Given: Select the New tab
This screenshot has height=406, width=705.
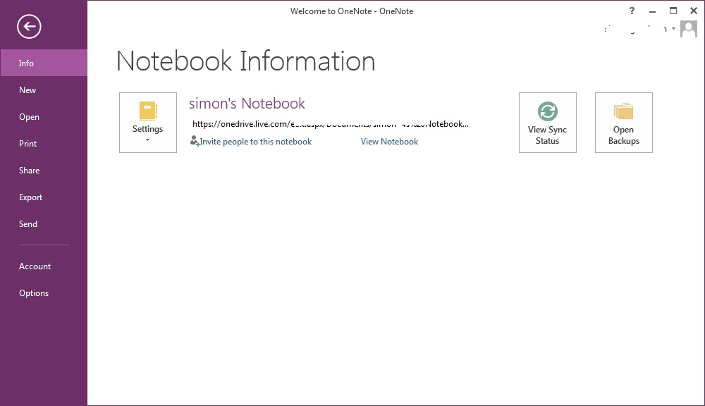Looking at the screenshot, I should coord(44,90).
